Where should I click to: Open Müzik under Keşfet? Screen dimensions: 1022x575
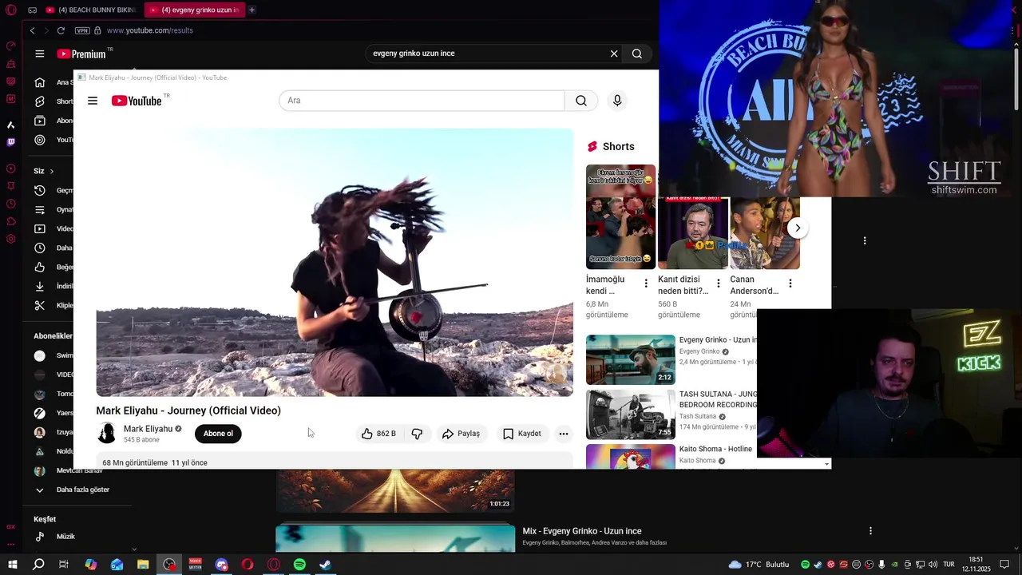(x=56, y=537)
